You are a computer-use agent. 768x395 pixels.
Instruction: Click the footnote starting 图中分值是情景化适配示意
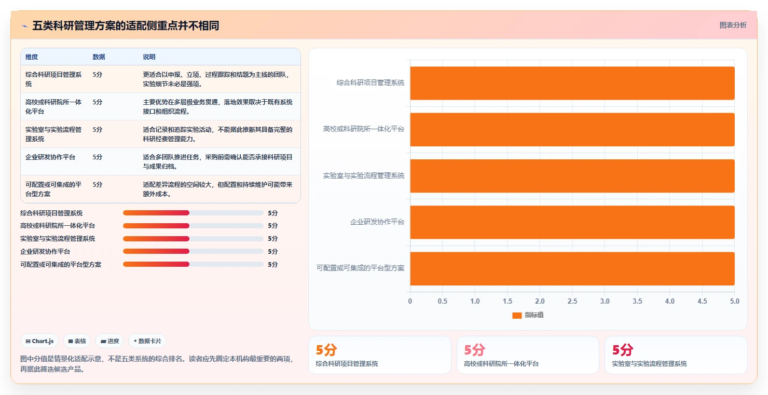click(x=157, y=364)
